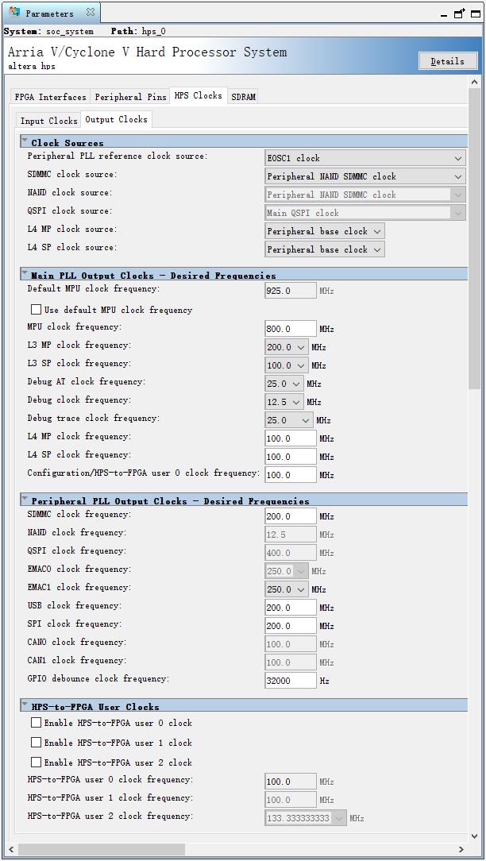Image resolution: width=486 pixels, height=861 pixels.
Task: Switch to the Peripheral Pins tab
Action: coord(130,97)
